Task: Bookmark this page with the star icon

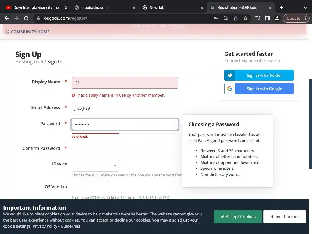Action: [x=245, y=18]
